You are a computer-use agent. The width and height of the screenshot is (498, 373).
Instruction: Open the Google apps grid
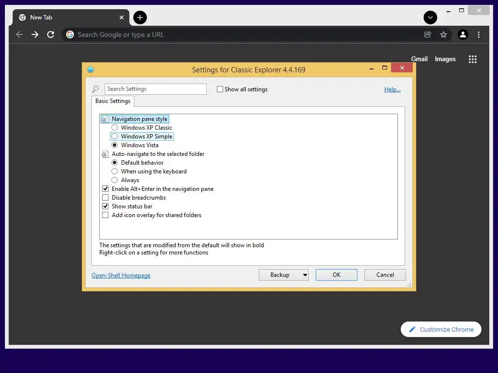tap(473, 59)
